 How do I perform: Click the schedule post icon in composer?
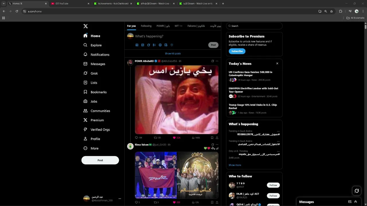click(x=166, y=45)
